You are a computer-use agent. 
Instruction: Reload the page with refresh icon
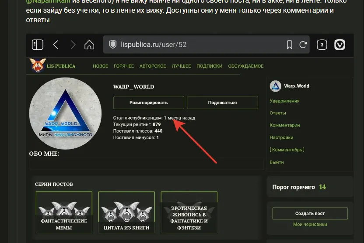(302, 44)
